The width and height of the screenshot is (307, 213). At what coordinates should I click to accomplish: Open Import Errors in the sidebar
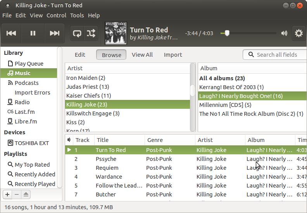tap(29, 93)
